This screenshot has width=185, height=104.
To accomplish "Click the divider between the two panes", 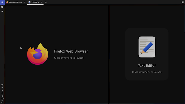I will [109, 54].
